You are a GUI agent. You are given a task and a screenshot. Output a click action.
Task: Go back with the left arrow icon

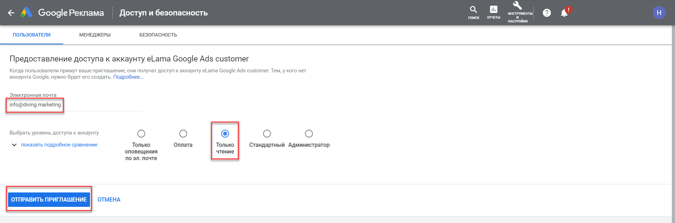pyautogui.click(x=11, y=13)
